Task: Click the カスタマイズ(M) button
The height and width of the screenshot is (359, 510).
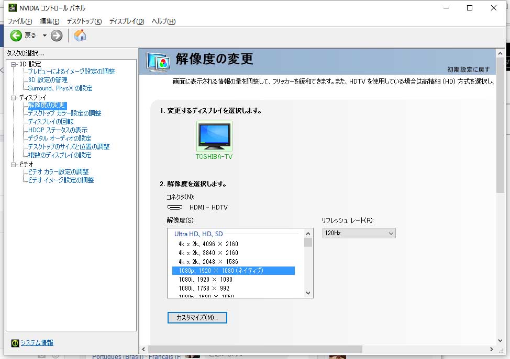Action: pos(197,318)
